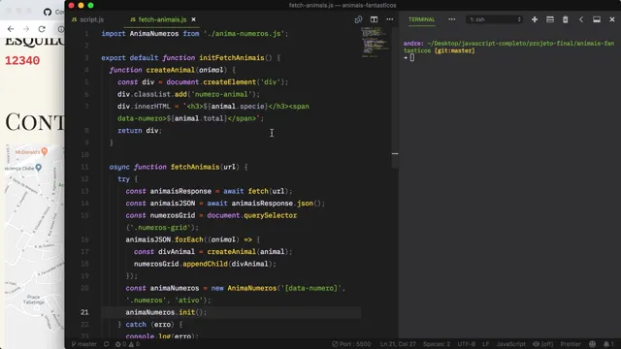Click 'document.querySelector' on line 15
Screen dimensions: 621x349
(x=252, y=215)
